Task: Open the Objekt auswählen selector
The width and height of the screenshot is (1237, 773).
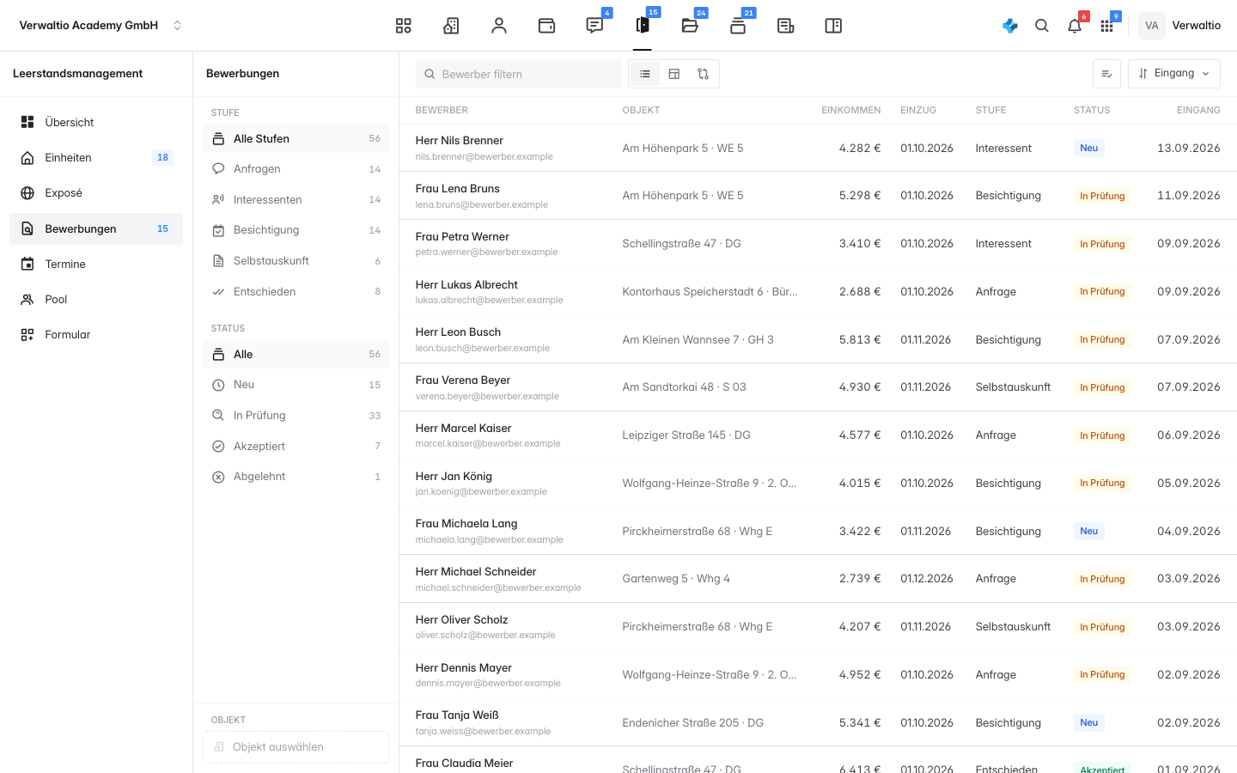Action: coord(296,747)
